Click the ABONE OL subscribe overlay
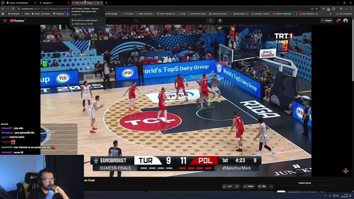The image size is (354, 199). (x=346, y=171)
